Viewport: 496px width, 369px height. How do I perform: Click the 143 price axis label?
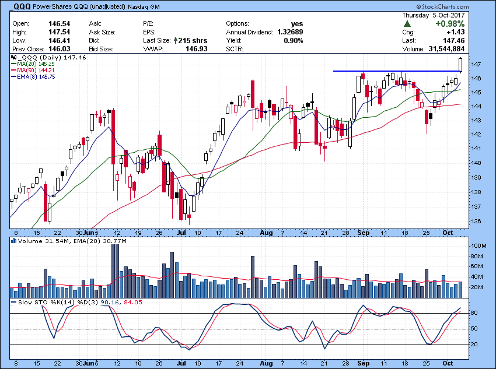[x=476, y=121]
